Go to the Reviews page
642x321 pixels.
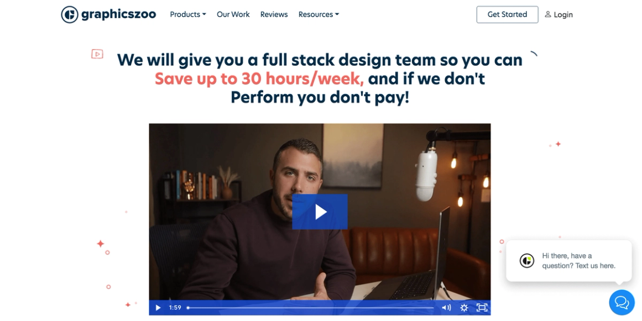[x=274, y=14]
